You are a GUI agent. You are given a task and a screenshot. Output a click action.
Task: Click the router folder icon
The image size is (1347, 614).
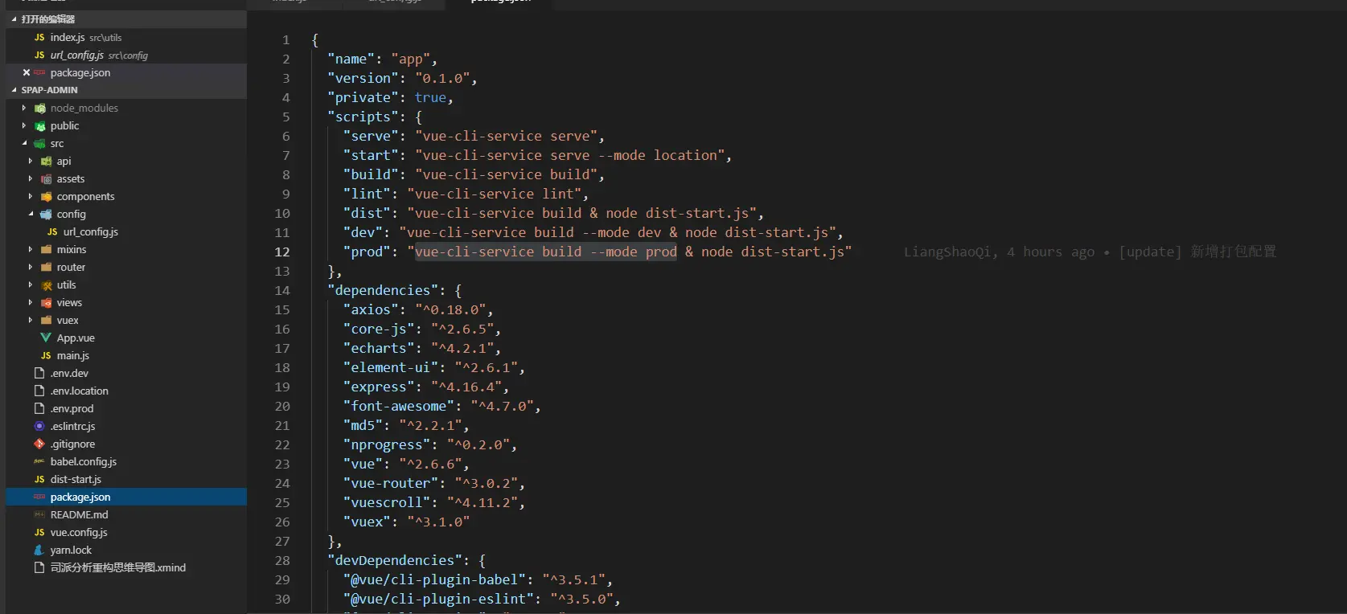[x=47, y=267]
